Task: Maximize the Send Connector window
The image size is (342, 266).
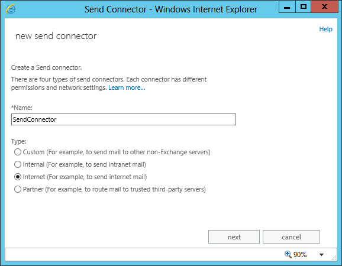Action: pyautogui.click(x=303, y=7)
